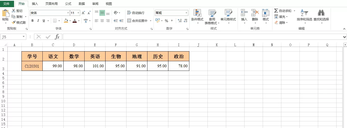Screen dimensions: 347x128
Task: Open Format as Table (套用表格格式)
Action: (212, 17)
